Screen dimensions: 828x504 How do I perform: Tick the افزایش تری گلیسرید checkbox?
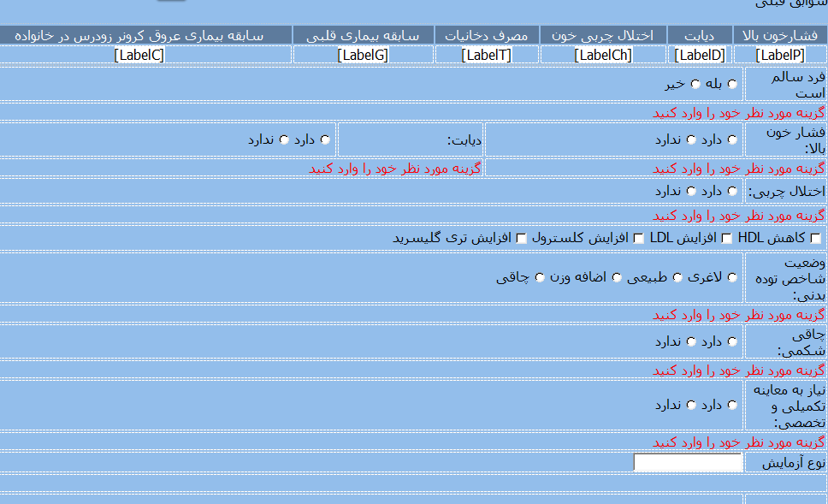click(522, 238)
